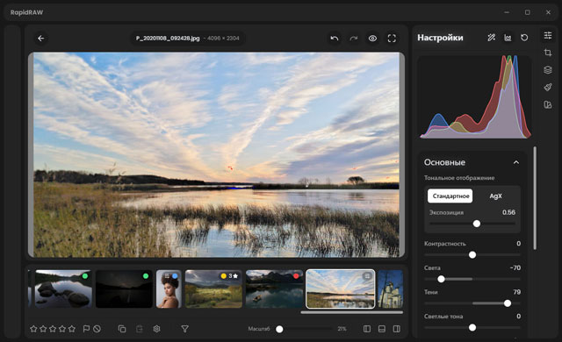Click the file name P_20201108_092428.jpg
The height and width of the screenshot is (342, 562).
coord(168,39)
